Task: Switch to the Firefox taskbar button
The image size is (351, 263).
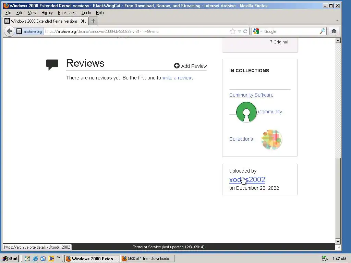Action: [x=92, y=259]
